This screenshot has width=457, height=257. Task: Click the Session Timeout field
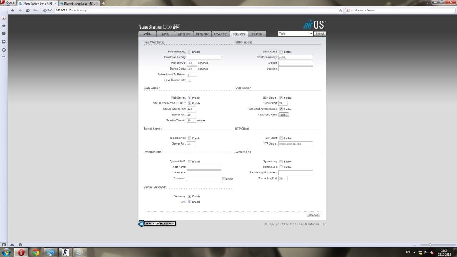coord(191,120)
